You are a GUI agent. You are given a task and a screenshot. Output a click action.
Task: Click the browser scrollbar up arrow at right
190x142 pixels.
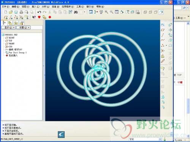188,23
